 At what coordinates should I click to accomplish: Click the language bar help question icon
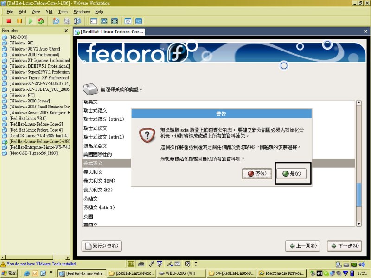187,264
